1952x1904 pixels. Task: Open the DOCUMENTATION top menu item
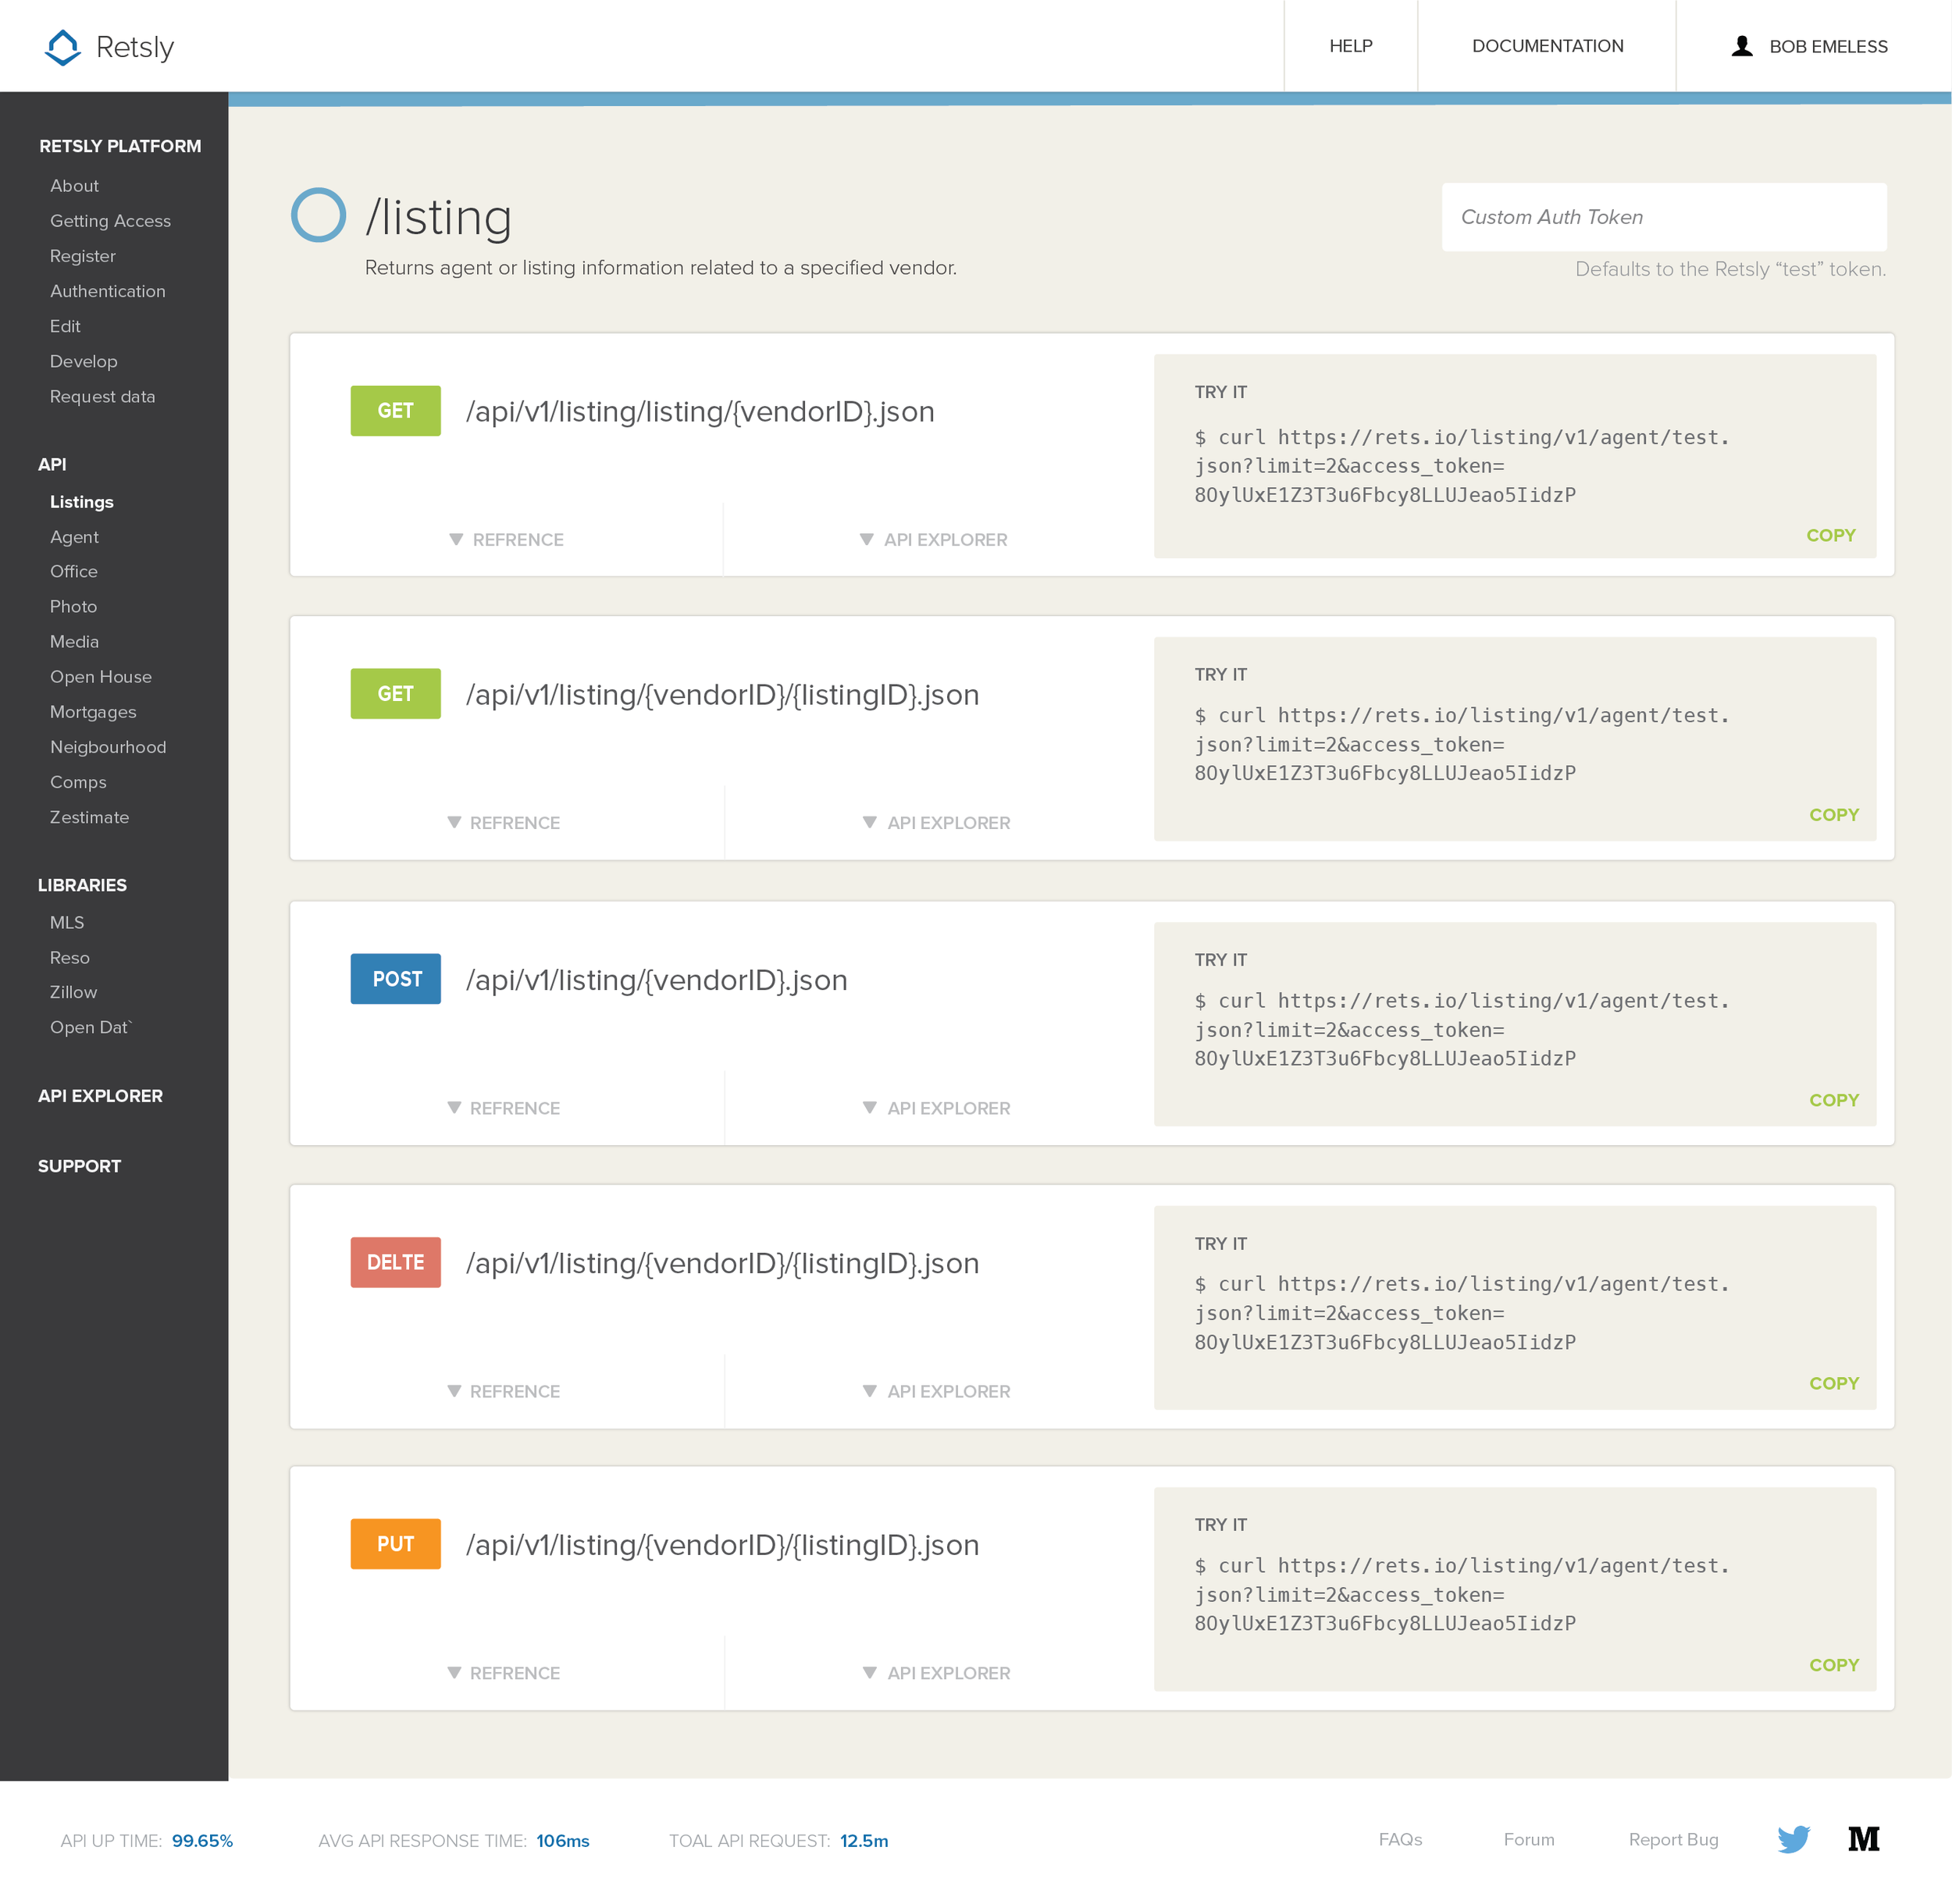1547,46
